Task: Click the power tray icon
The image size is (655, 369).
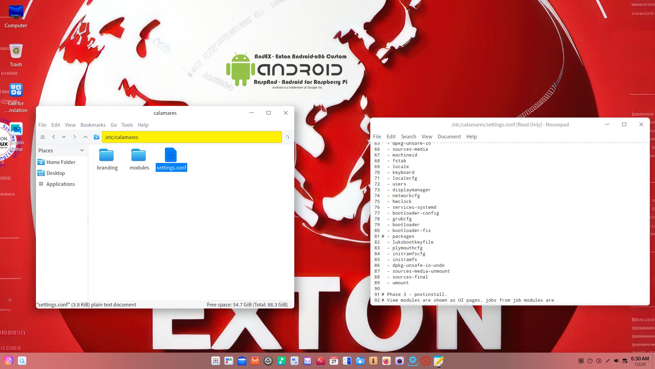Action: pyautogui.click(x=590, y=361)
